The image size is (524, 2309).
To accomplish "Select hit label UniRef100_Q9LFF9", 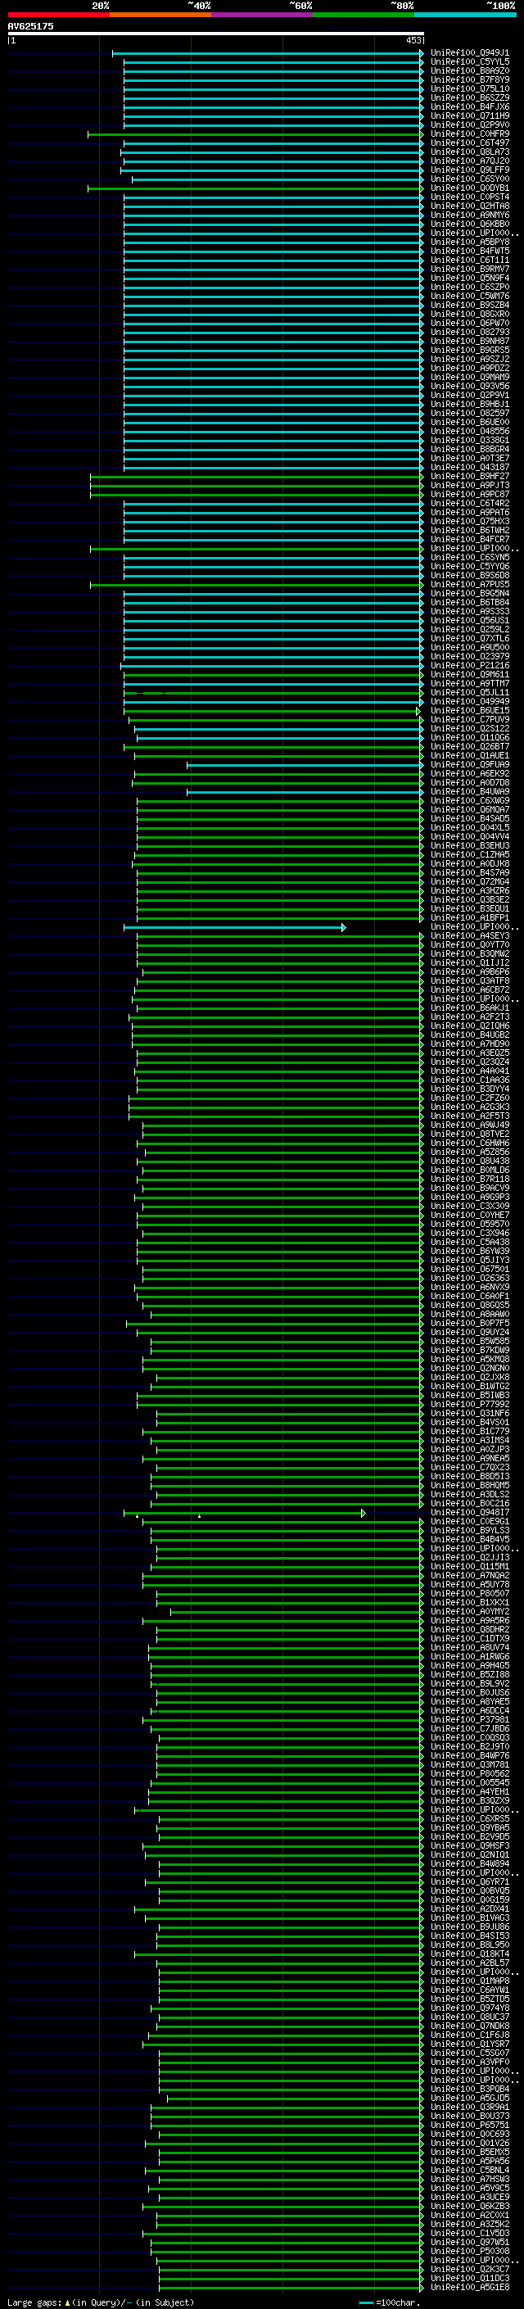I will [470, 170].
